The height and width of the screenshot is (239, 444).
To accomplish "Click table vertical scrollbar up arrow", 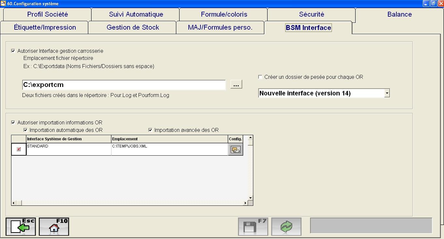I will pos(250,138).
